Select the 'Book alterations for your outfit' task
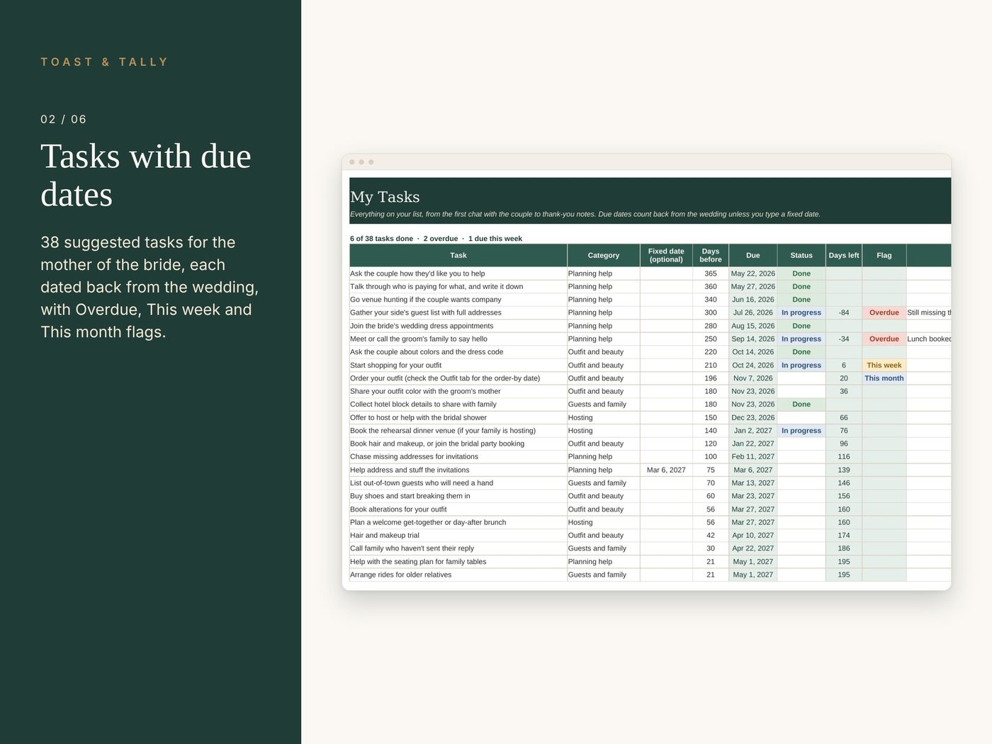This screenshot has height=744, width=992. [458, 509]
